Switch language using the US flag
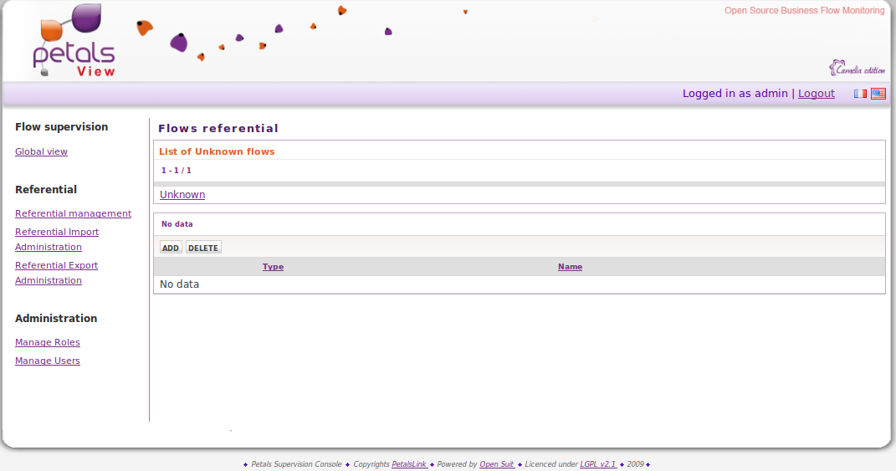896x471 pixels. [878, 94]
